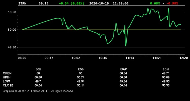
Task: Select the last price 50.15 in header
Action: pos(43,3)
